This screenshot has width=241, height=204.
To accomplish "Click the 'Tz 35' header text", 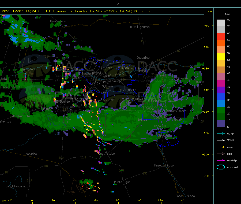I will point(144,11).
